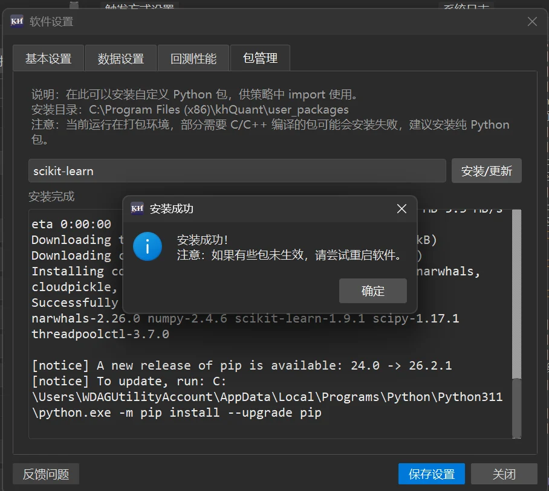549x491 pixels.
Task: Click the 安装目录 path text line
Action: coord(190,109)
